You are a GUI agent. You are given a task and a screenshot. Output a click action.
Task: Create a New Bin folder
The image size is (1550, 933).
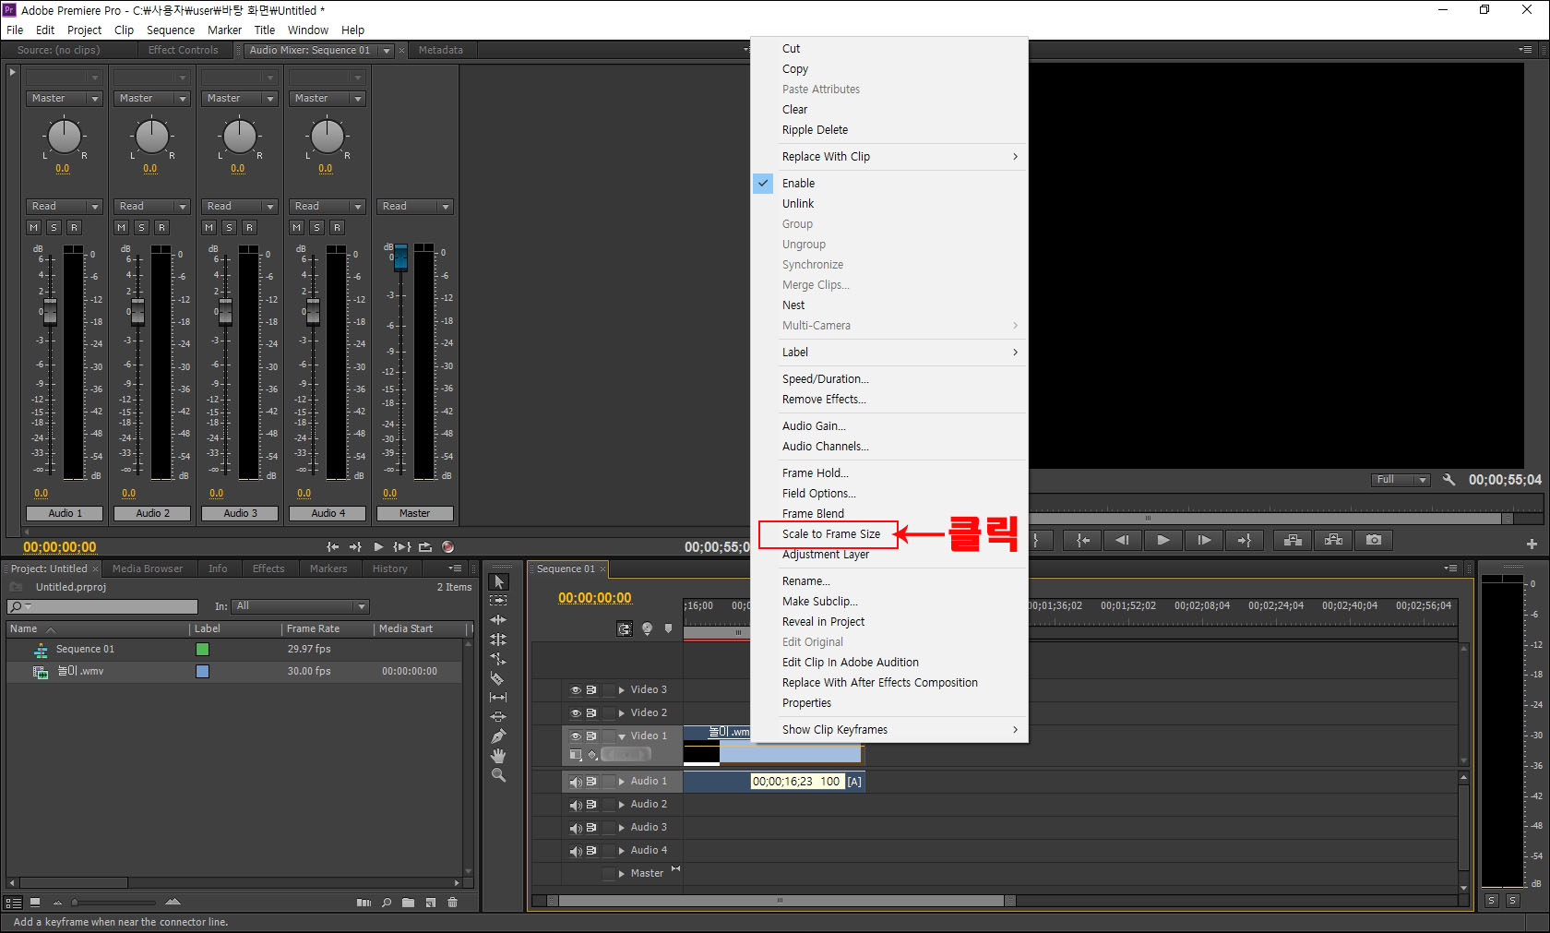408,903
